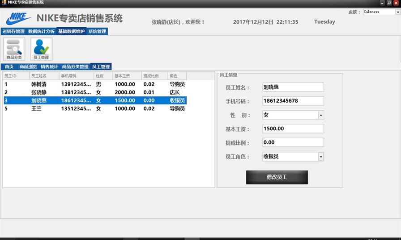
Task: Select employee row 韩树清
Action: point(39,84)
